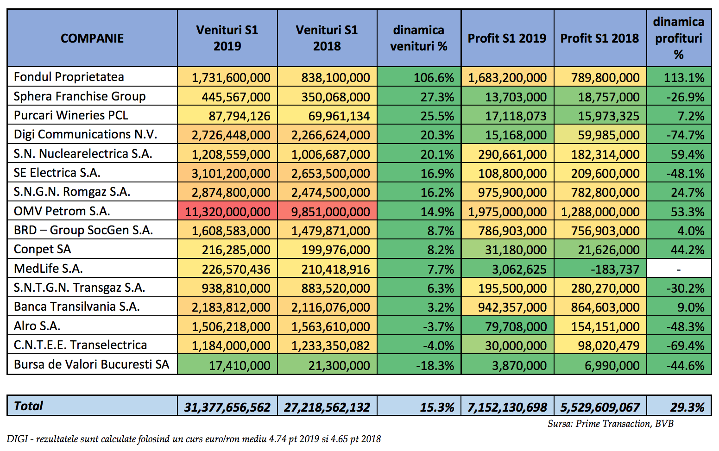Select the Sphera Franchise Group row label
This screenshot has height=451, width=719.
tap(92, 96)
